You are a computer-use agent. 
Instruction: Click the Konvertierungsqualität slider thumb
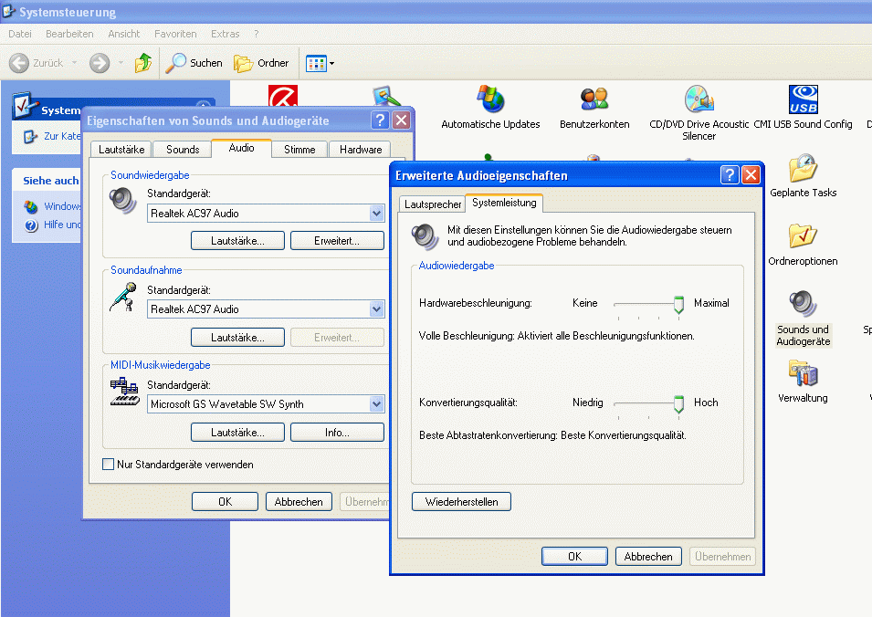pos(678,404)
